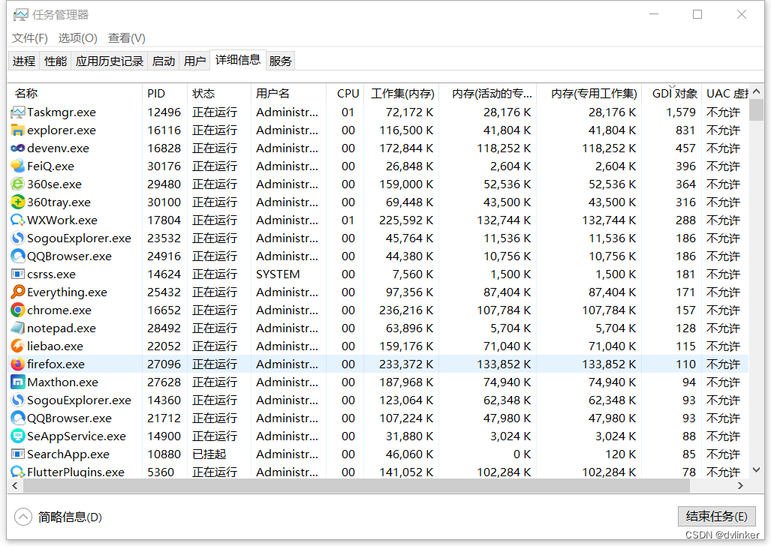
Task: Sort by the GDI 对象 column header
Action: (672, 94)
